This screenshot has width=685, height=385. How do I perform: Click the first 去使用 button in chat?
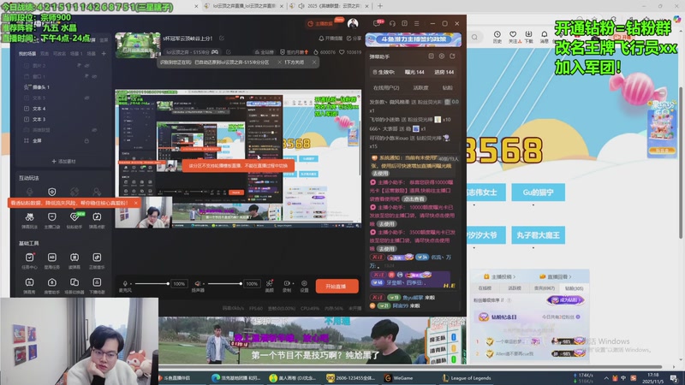coord(380,174)
